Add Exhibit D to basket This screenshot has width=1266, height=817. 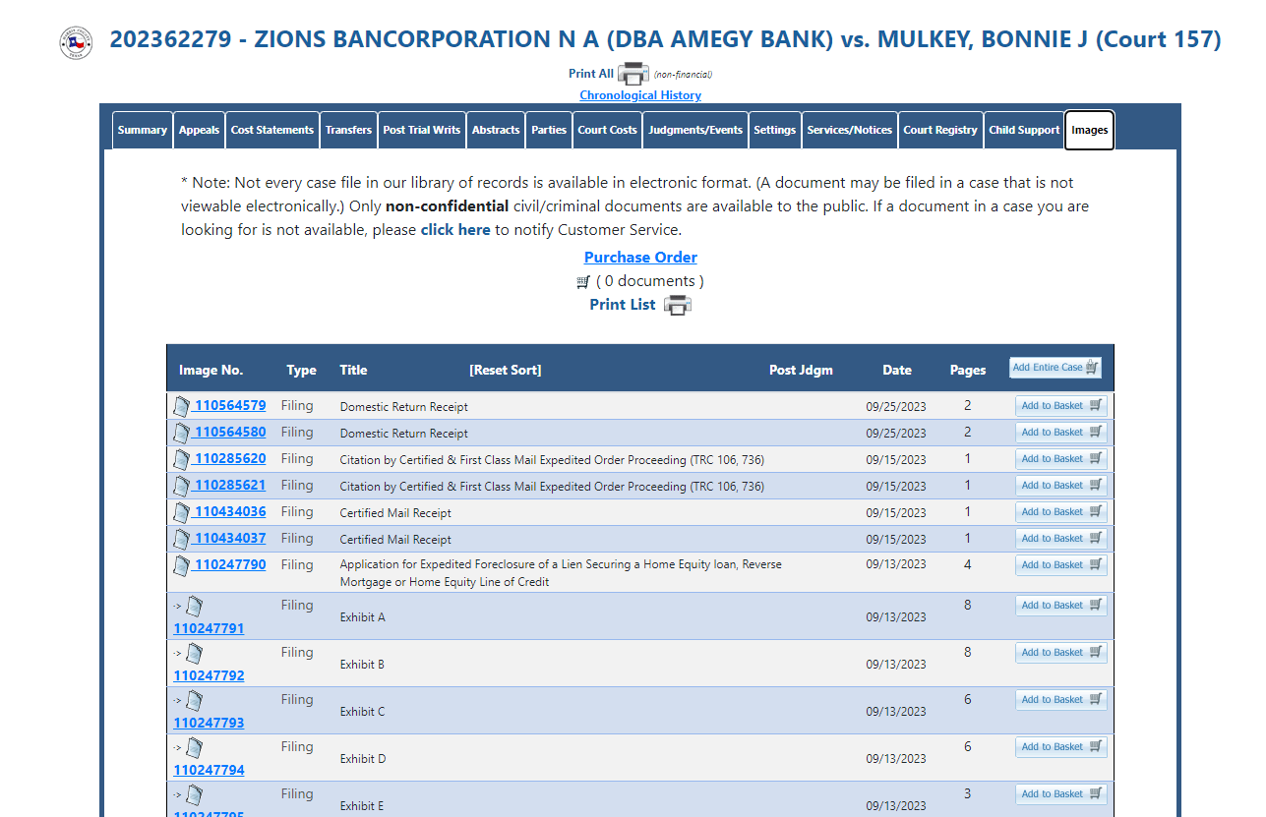1061,746
